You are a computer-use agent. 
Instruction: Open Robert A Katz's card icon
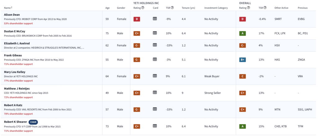(x=155, y=109)
